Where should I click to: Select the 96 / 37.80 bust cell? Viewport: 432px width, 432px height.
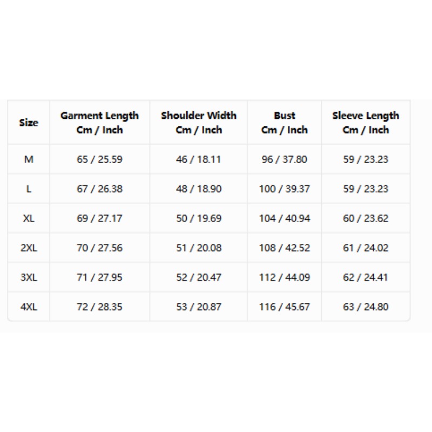pyautogui.click(x=285, y=159)
